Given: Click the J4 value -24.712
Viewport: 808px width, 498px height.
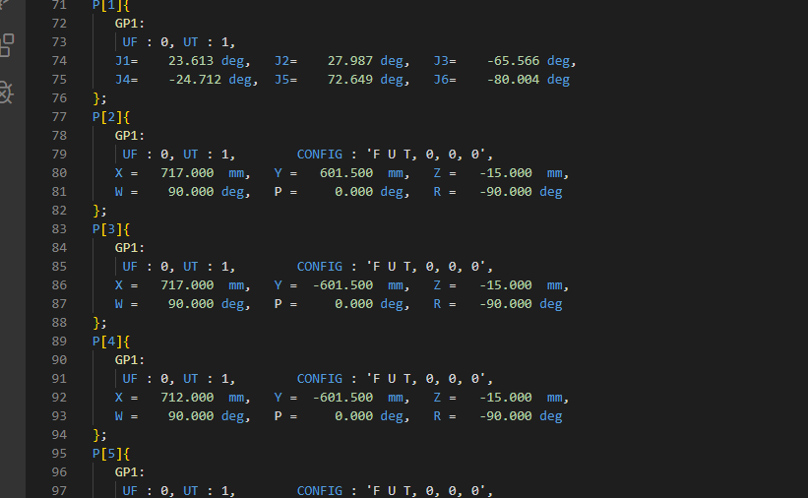Looking at the screenshot, I should [195, 80].
